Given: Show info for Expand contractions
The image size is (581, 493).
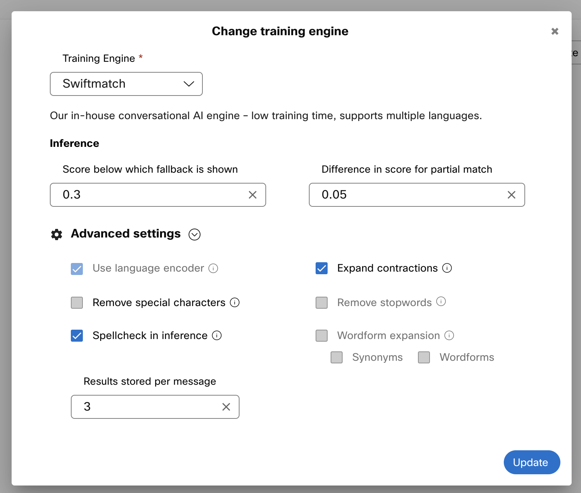Looking at the screenshot, I should point(447,268).
